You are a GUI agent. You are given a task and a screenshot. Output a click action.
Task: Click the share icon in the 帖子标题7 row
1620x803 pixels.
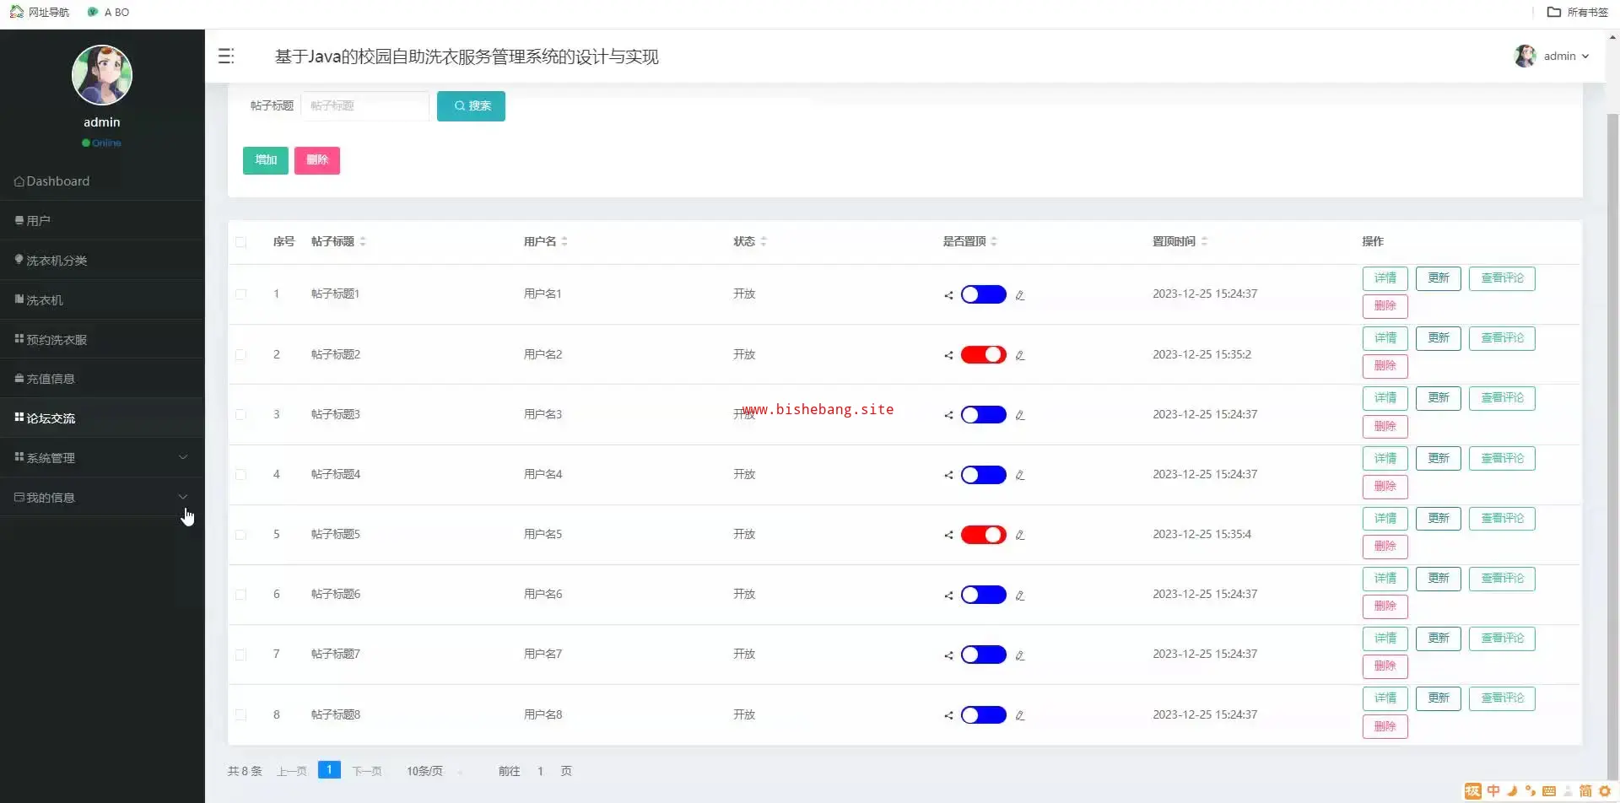[x=948, y=655]
